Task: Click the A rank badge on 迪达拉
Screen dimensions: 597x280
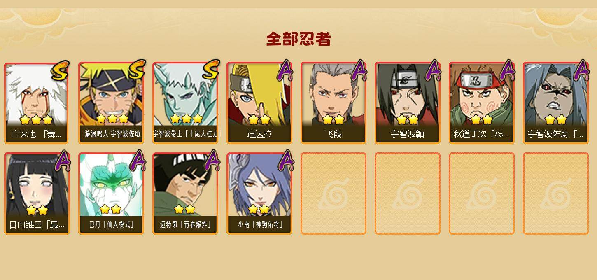Action: pos(285,70)
